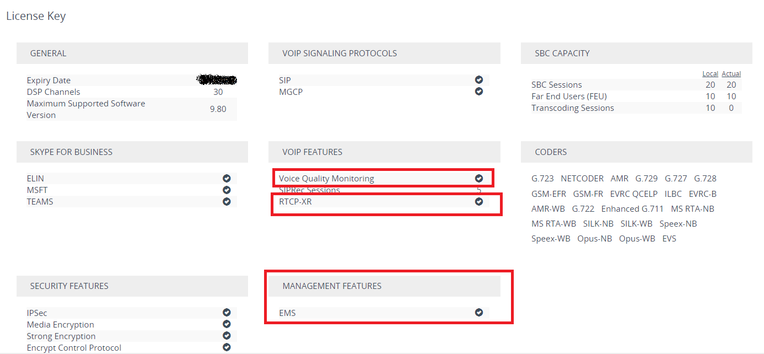Click the EMS checkmark icon
764x354 pixels.
pos(479,313)
